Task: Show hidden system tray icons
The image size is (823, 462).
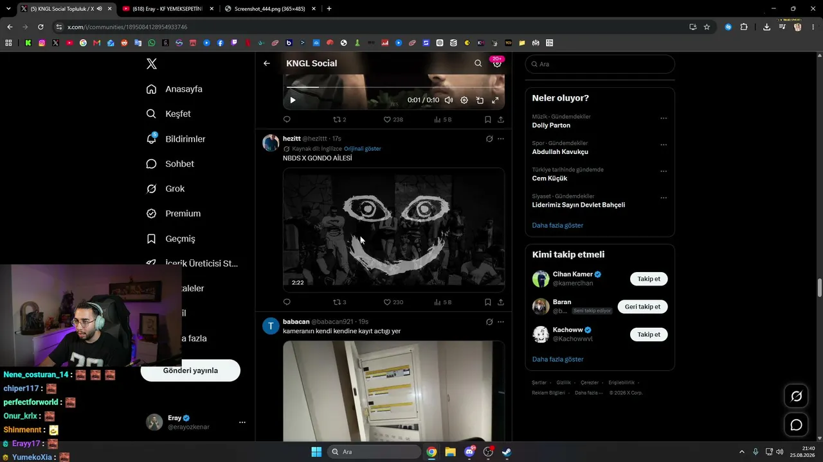Action: click(741, 452)
